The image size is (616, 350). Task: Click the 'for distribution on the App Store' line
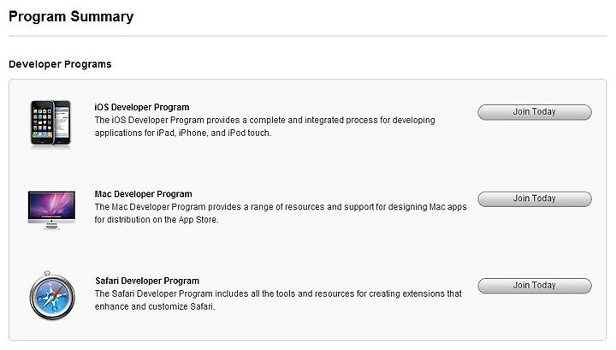[157, 220]
